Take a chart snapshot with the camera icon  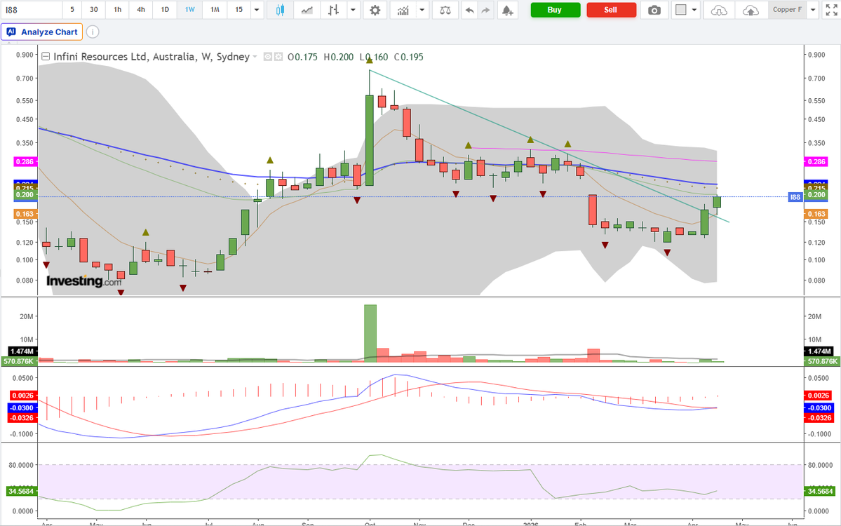(x=654, y=10)
